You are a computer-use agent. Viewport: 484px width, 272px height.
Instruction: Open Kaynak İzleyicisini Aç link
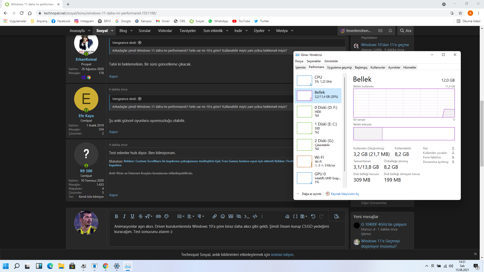tap(345, 194)
